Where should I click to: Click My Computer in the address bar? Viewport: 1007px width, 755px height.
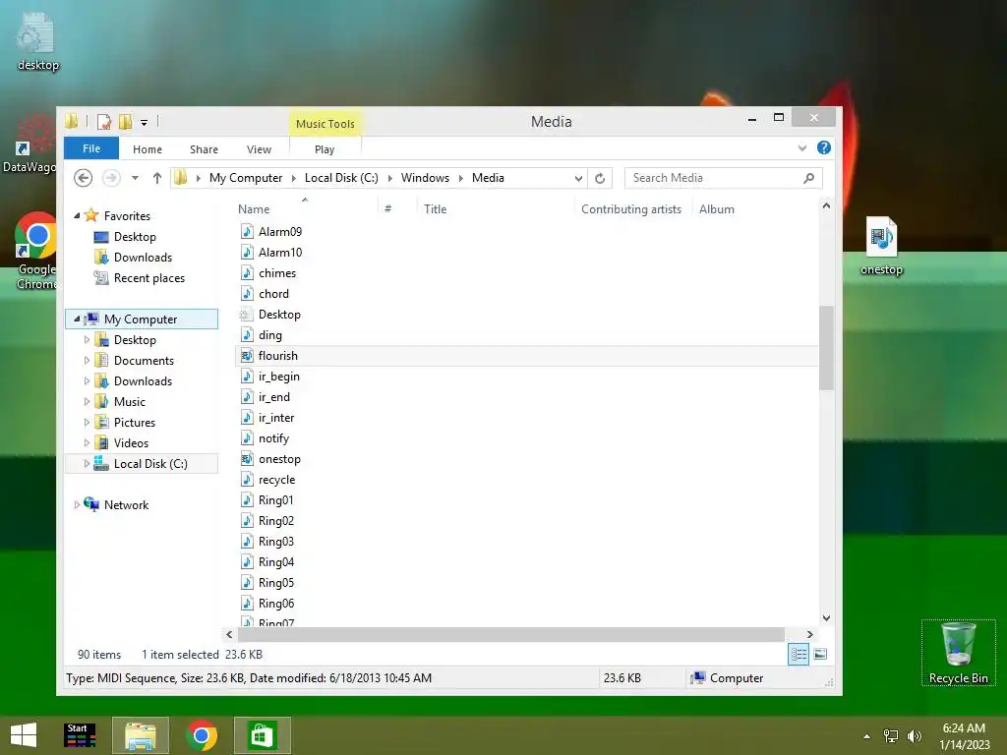245,178
